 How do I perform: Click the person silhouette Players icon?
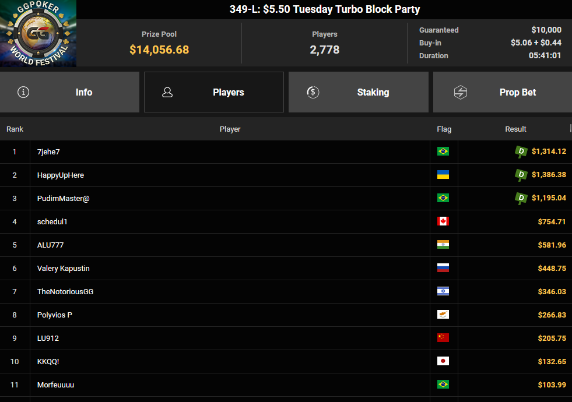[x=167, y=92]
